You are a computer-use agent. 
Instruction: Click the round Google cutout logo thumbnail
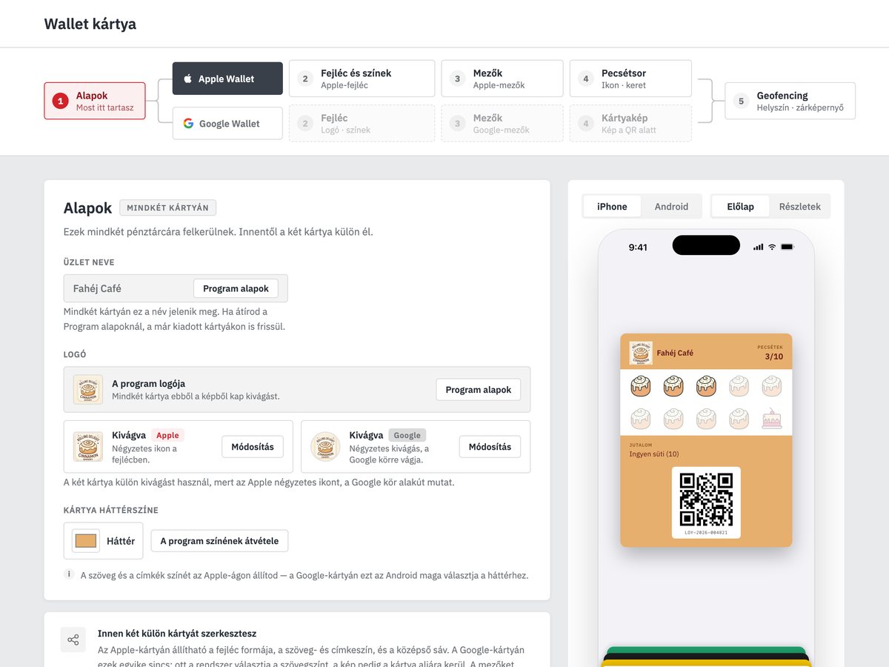pos(325,447)
